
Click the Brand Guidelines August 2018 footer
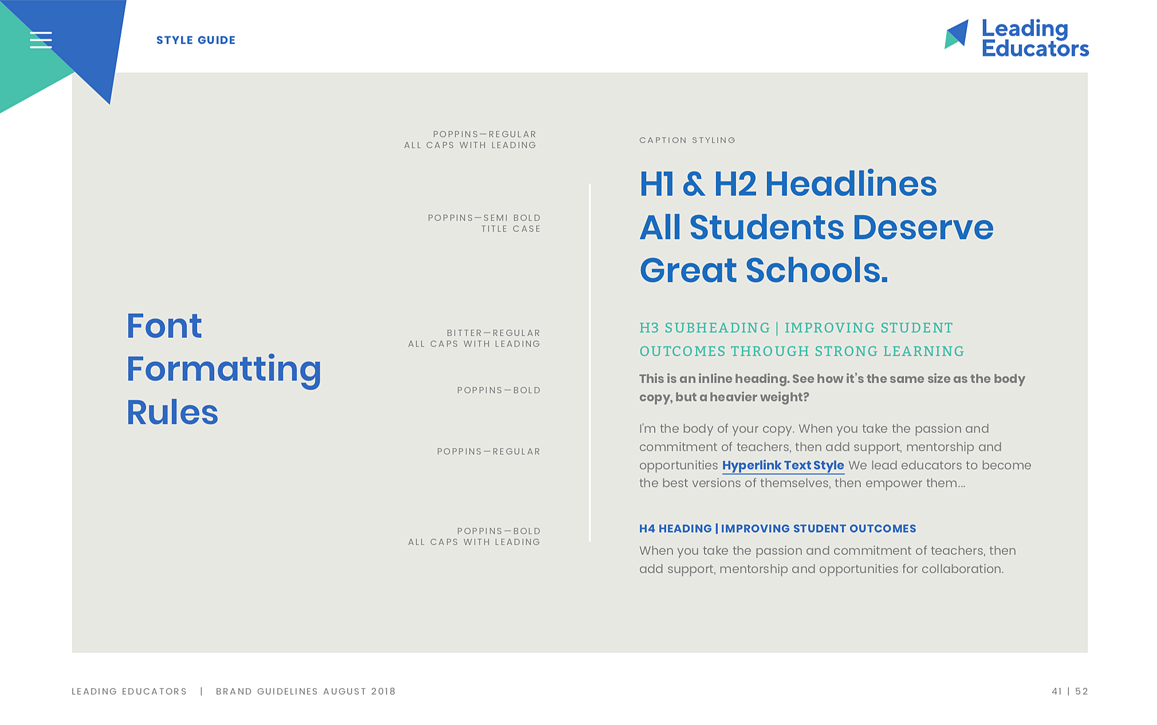(305, 691)
